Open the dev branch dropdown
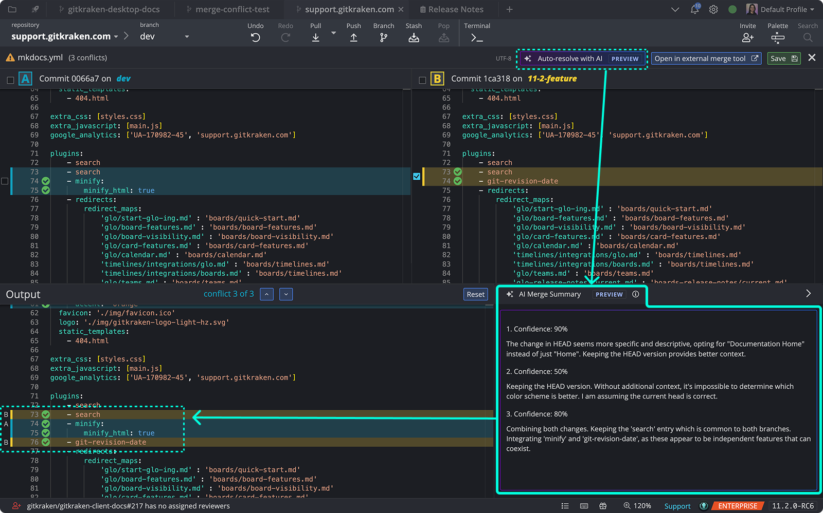 coord(187,36)
